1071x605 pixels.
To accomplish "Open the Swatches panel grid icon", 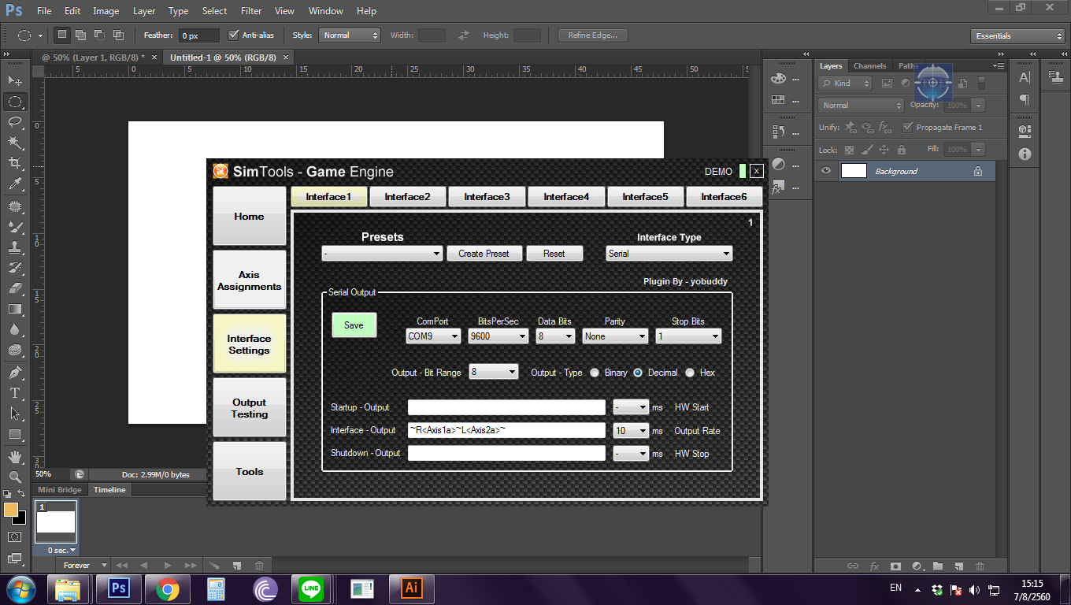I will point(778,99).
